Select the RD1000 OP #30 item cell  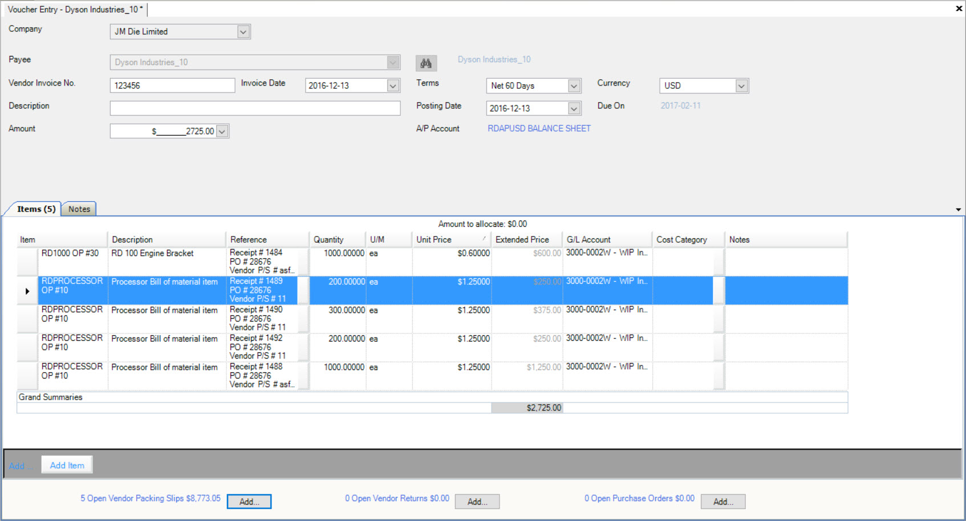coord(73,262)
